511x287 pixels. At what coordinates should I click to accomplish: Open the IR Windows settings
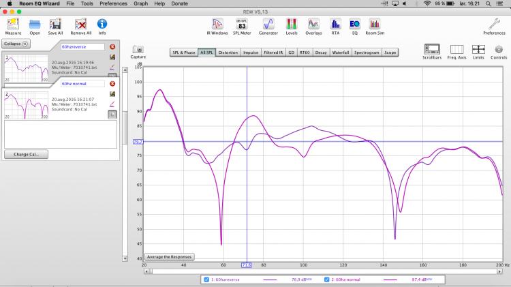[217, 25]
